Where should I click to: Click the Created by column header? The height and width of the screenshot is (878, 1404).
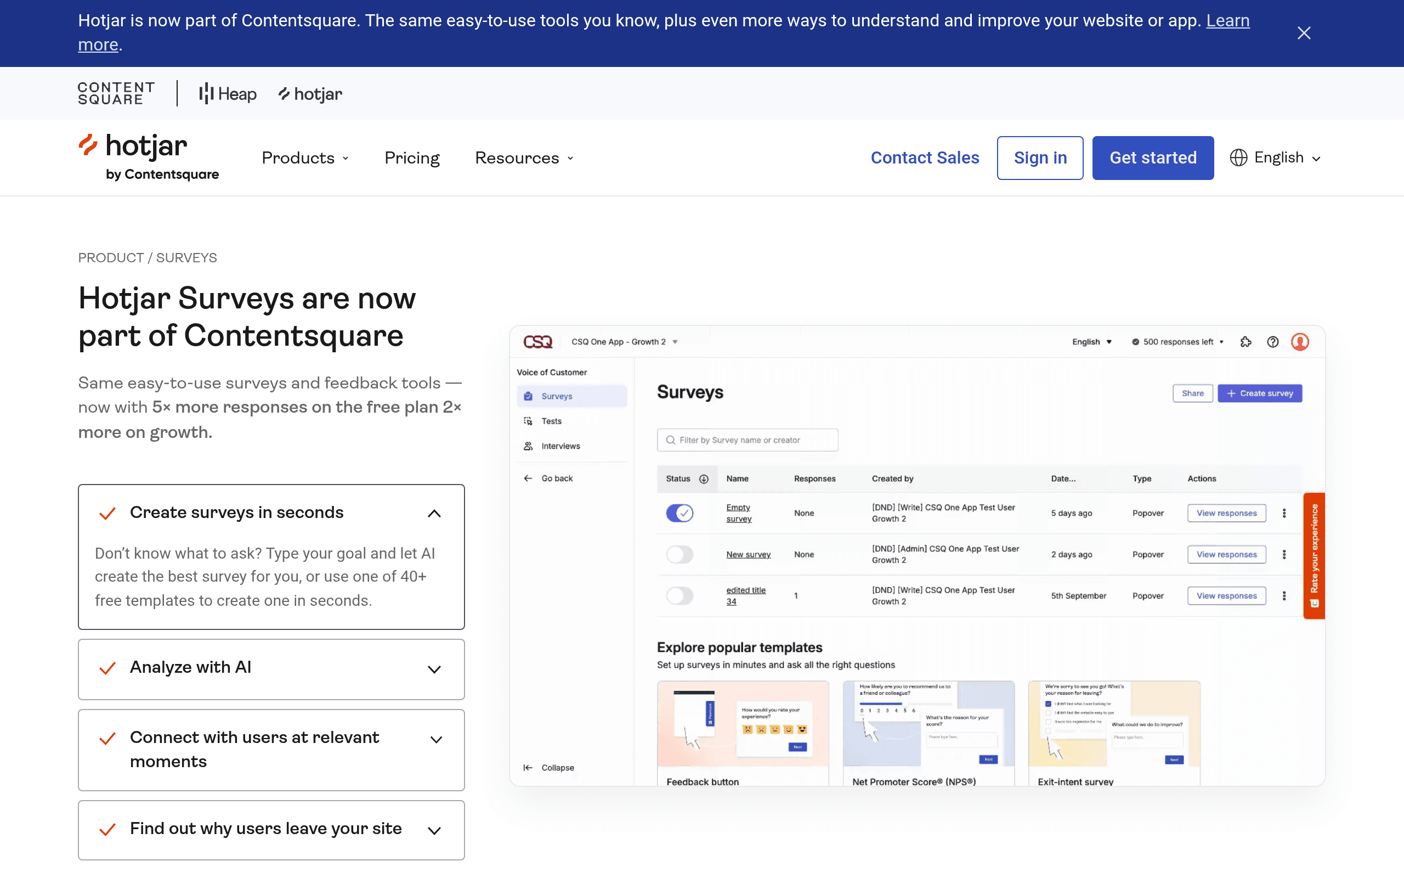tap(892, 479)
